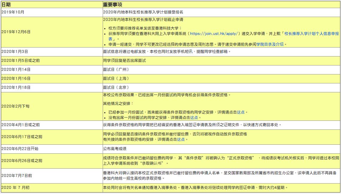341x194 pixels.
Task: Select the 2020年2月下旬 date cell
Action: [14, 106]
